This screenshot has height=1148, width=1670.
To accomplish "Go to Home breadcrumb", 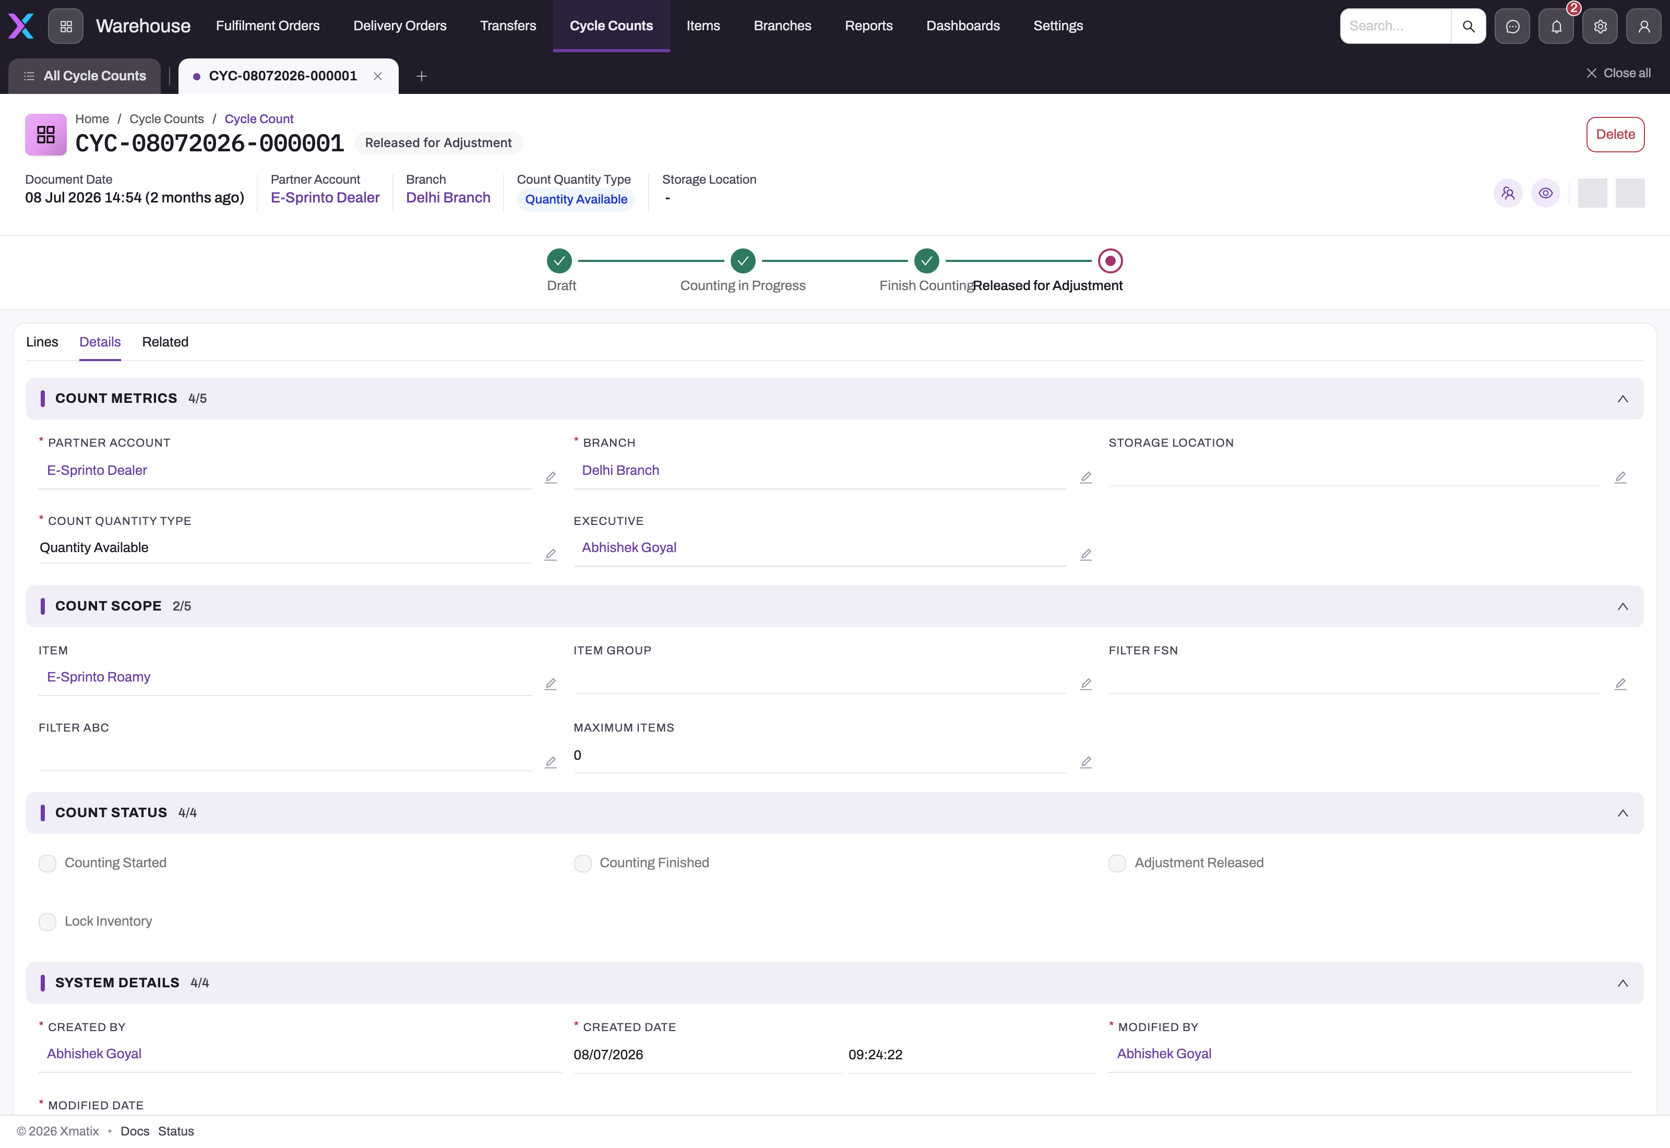I will pyautogui.click(x=92, y=119).
